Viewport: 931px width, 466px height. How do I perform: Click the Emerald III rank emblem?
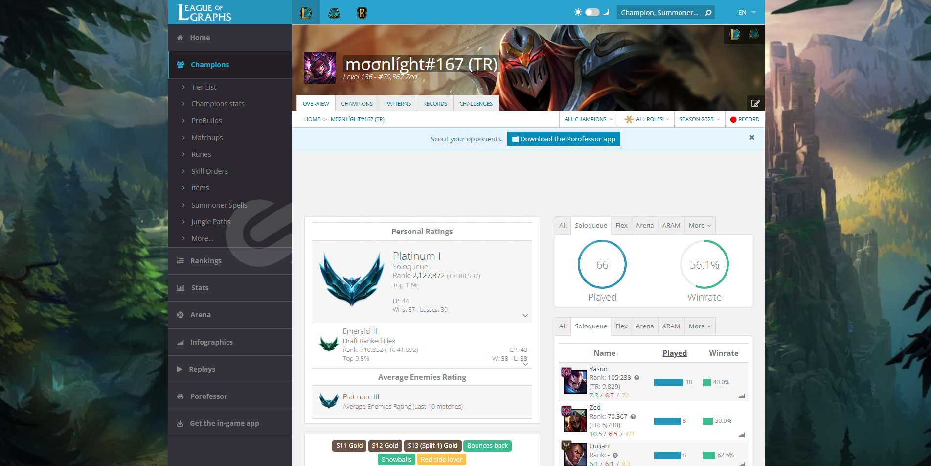pyautogui.click(x=328, y=344)
